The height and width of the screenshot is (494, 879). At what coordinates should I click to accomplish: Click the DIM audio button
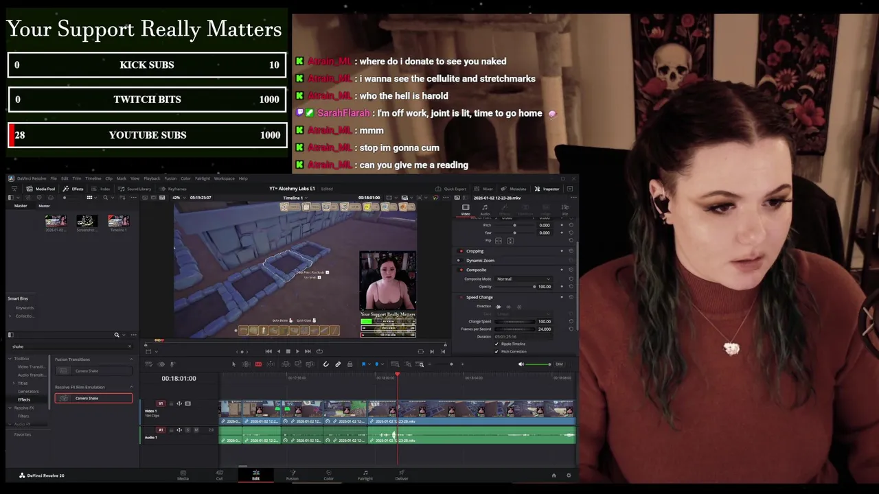click(559, 364)
